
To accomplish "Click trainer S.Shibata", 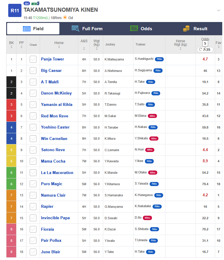I will click(141, 229).
